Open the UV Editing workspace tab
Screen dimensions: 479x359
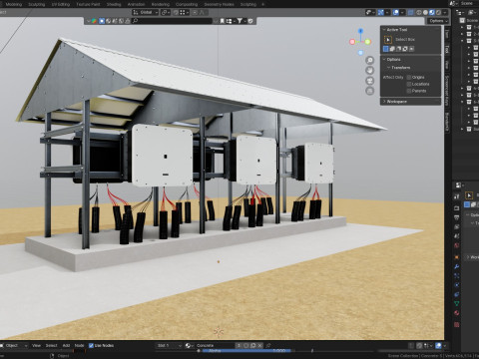tap(61, 4)
